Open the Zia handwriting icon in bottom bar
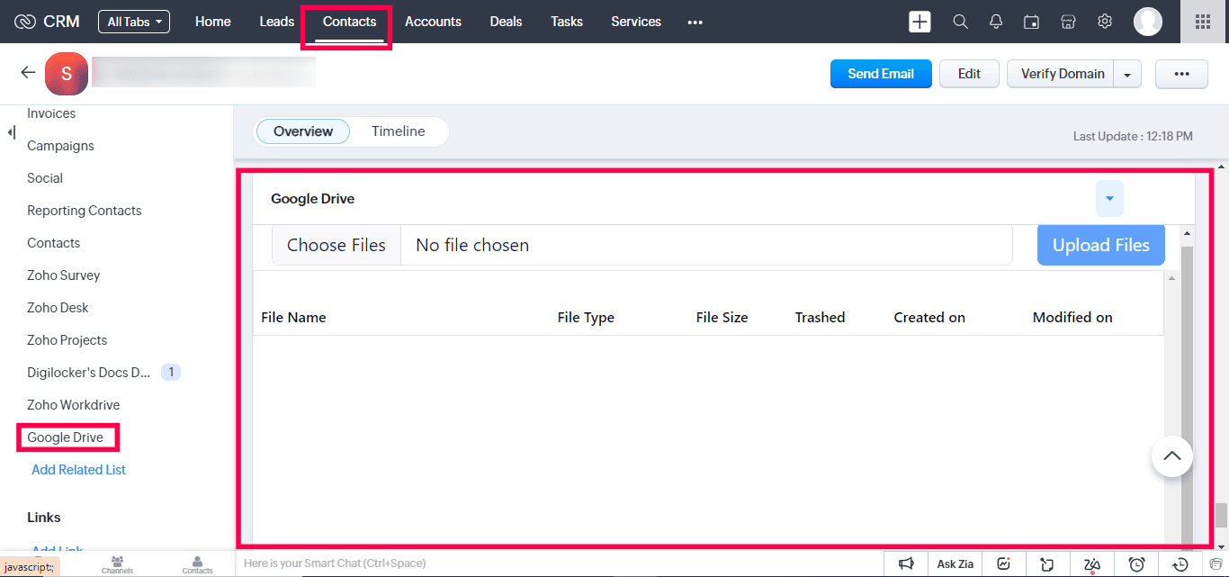The height and width of the screenshot is (577, 1229). tap(1091, 564)
